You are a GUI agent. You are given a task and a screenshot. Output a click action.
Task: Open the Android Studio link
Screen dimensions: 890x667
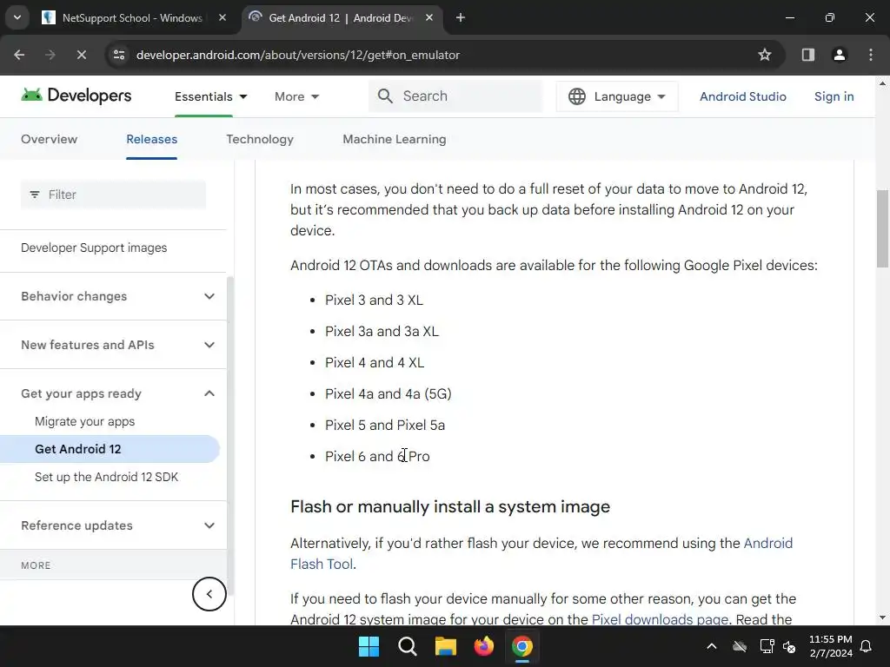pyautogui.click(x=742, y=96)
